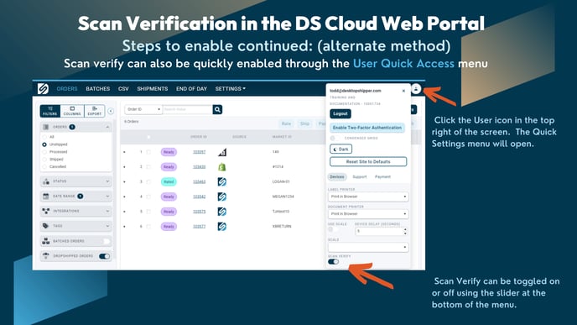Click the Orders filter list icon
Viewport: 577px width, 325px height.
(46, 127)
